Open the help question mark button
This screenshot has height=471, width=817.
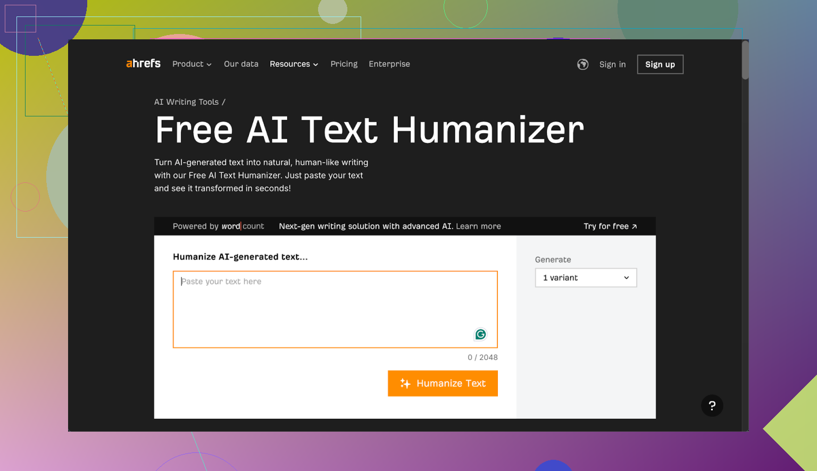712,406
